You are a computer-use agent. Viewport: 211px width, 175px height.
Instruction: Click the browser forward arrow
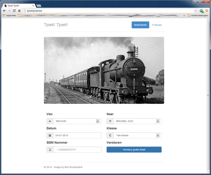click(x=9, y=11)
